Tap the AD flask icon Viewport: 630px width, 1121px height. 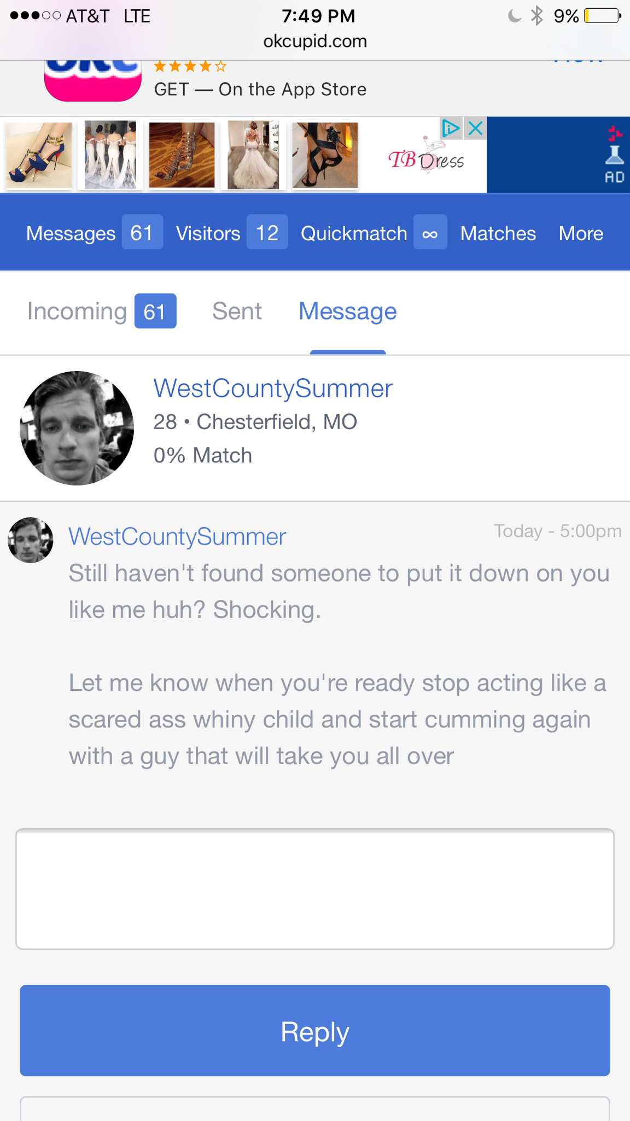pyautogui.click(x=614, y=156)
